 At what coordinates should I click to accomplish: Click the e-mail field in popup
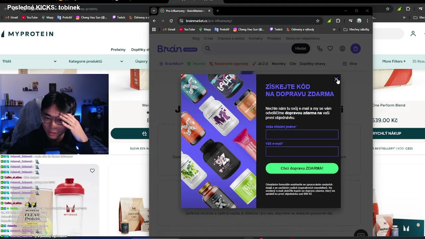(x=302, y=151)
